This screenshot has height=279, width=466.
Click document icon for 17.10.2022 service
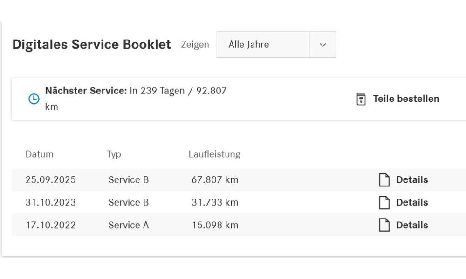point(384,225)
